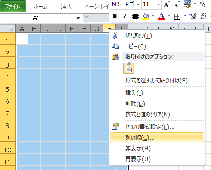Click the select all corner button

click(x=8, y=28)
